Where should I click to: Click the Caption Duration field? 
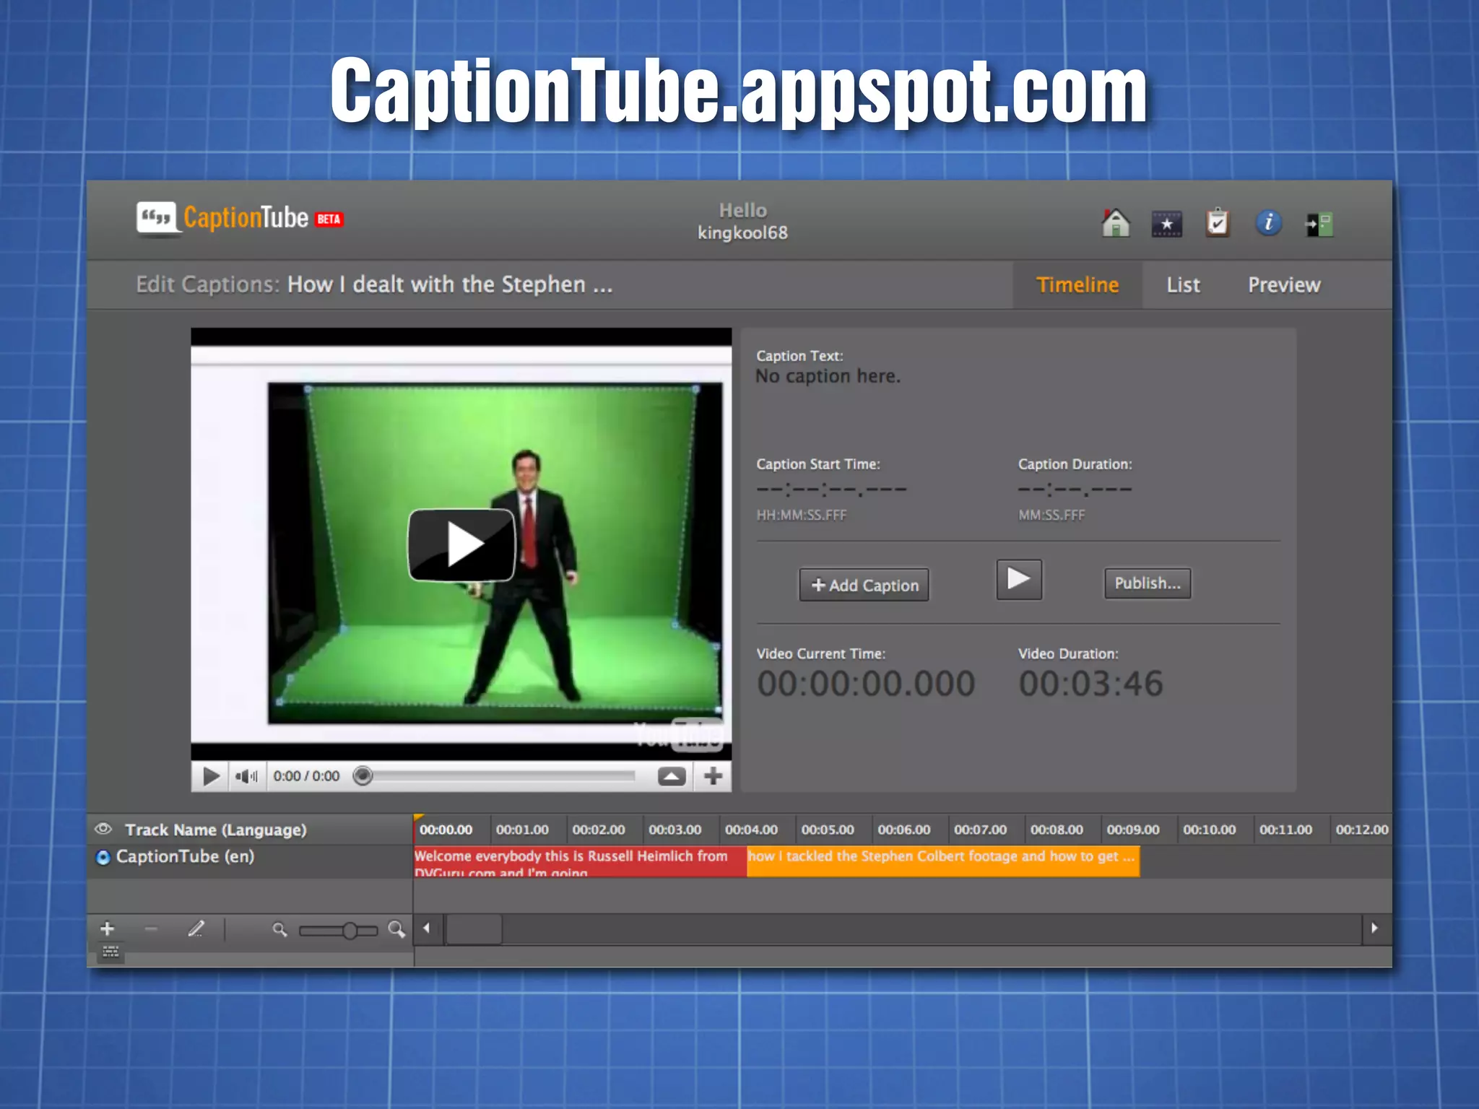pyautogui.click(x=1075, y=490)
